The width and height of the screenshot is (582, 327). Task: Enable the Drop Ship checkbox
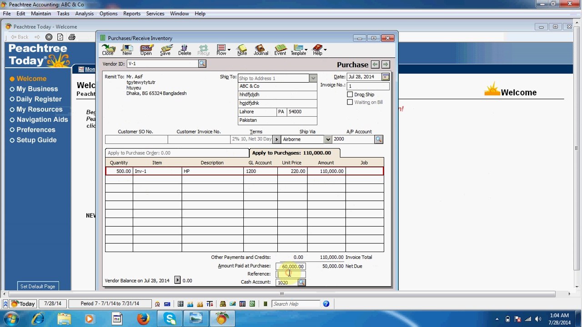click(x=350, y=94)
